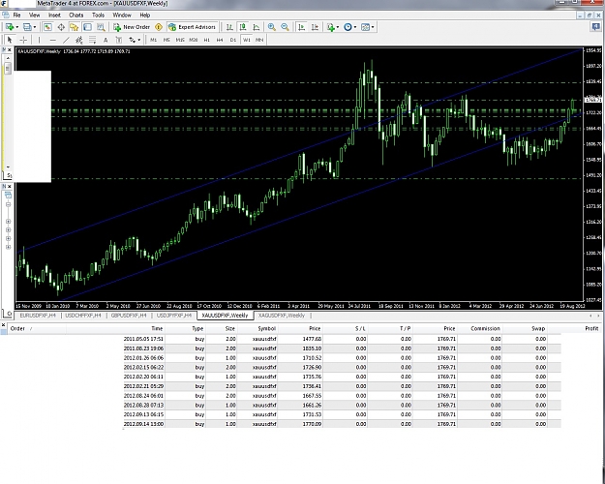Screen dimensions: 605x484
Task: Open the chat icon at toolbar right
Action: [595, 27]
